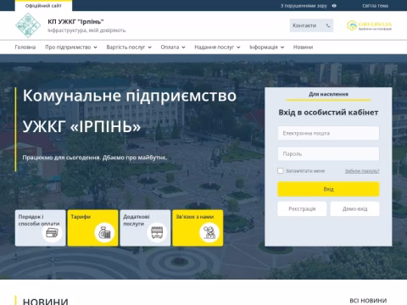The image size is (407, 305).
Task: Go to Головна menu item
Action: (25, 47)
